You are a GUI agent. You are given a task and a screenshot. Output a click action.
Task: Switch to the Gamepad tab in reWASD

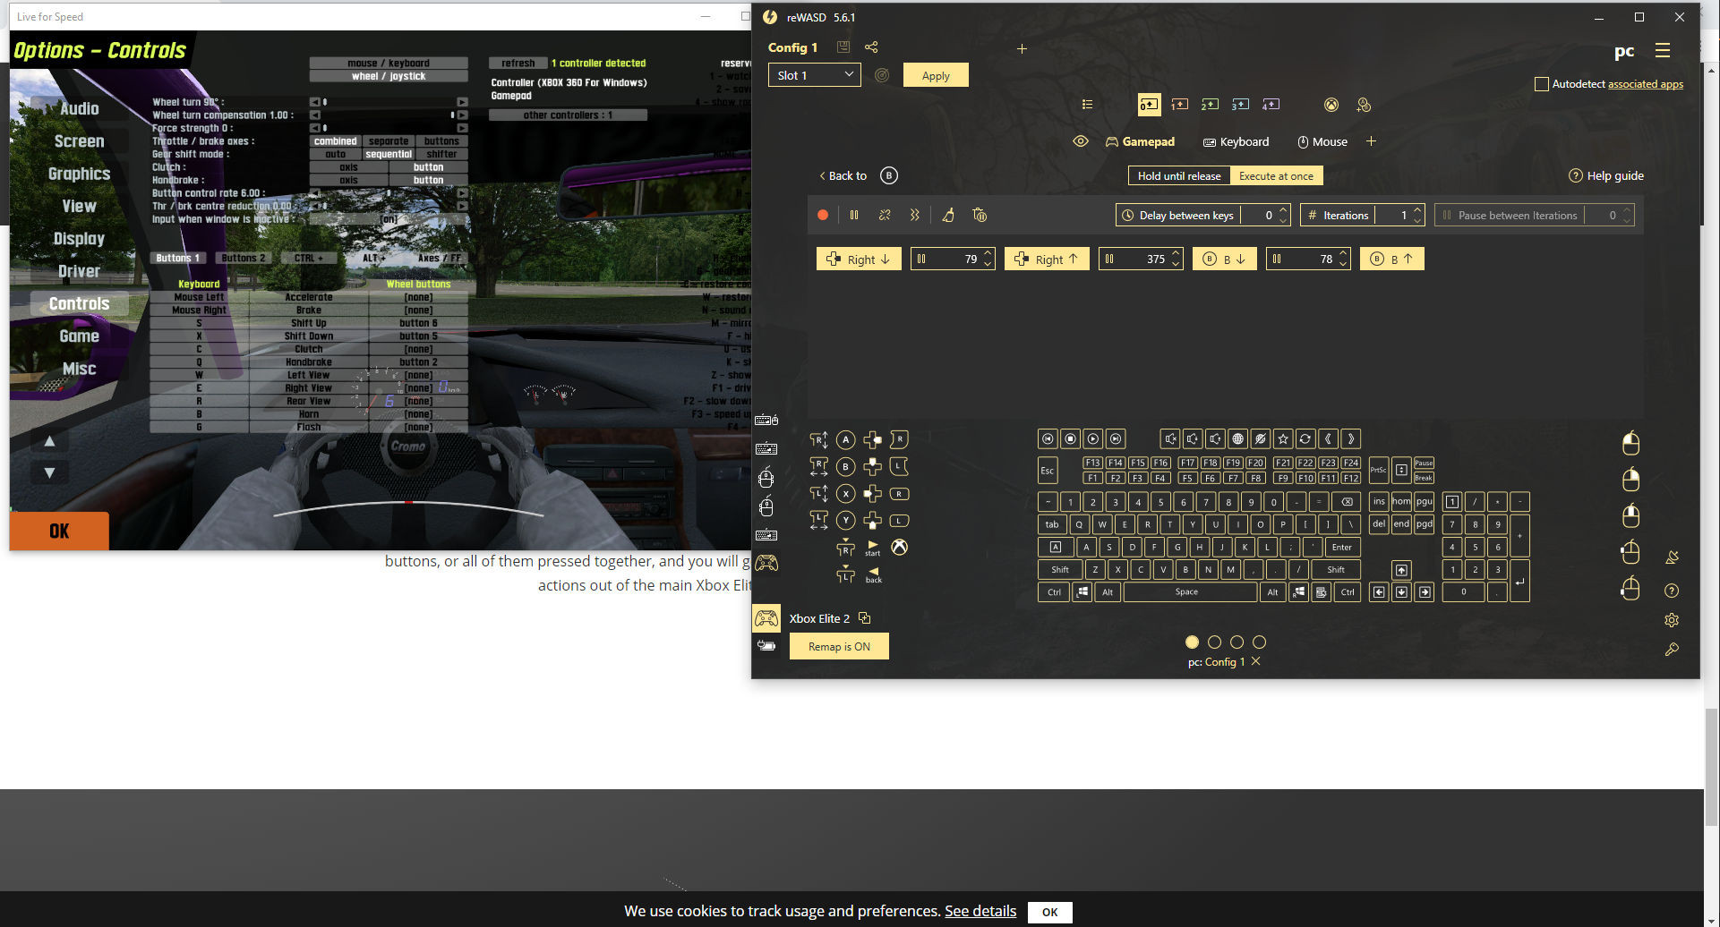pyautogui.click(x=1140, y=141)
